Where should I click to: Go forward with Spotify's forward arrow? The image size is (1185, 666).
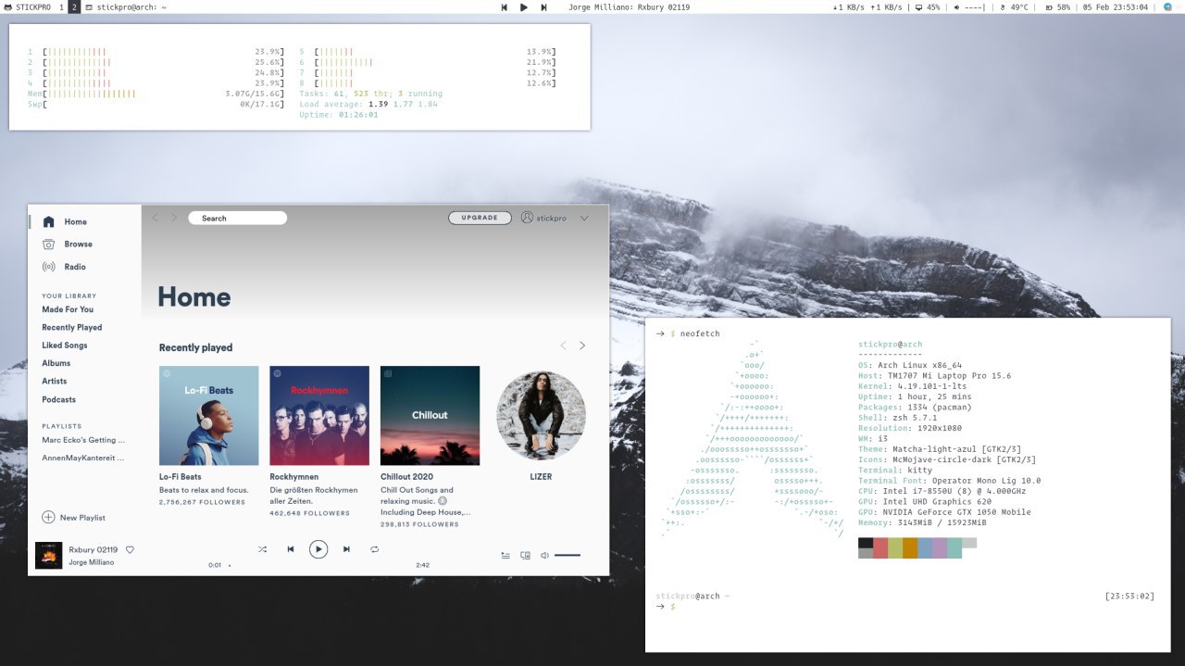coord(173,218)
